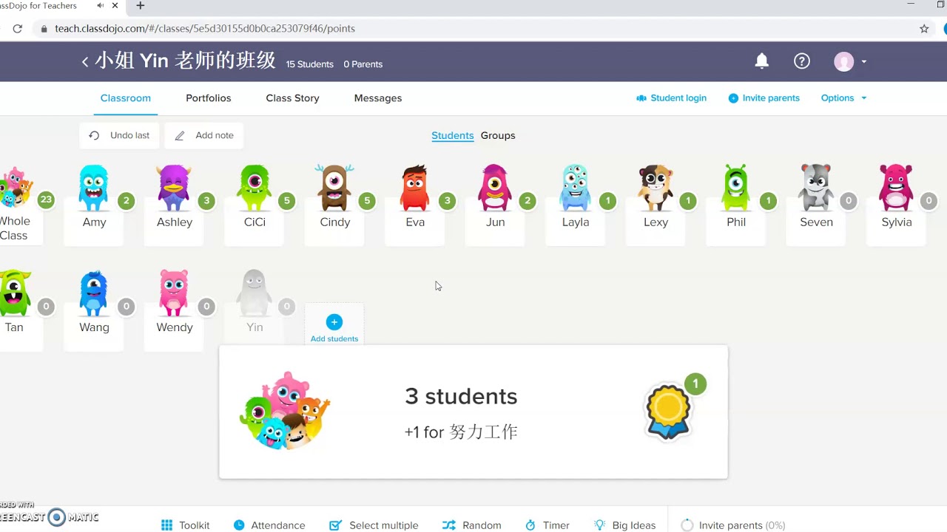Select Amy's blue monster avatar
The width and height of the screenshot is (947, 532).
coord(93,188)
